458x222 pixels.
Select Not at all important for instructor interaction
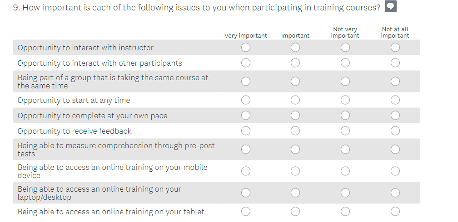click(x=395, y=48)
